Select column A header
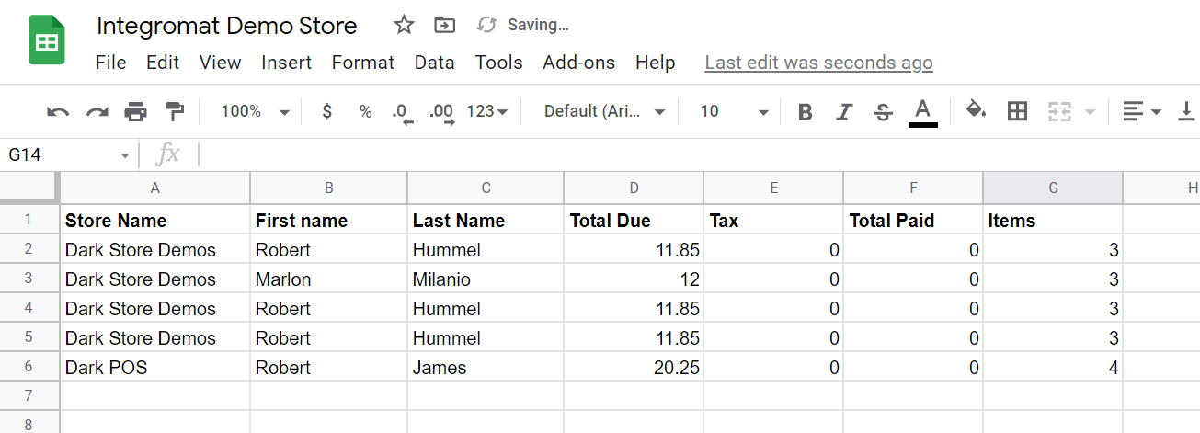The width and height of the screenshot is (1200, 433). pos(155,188)
